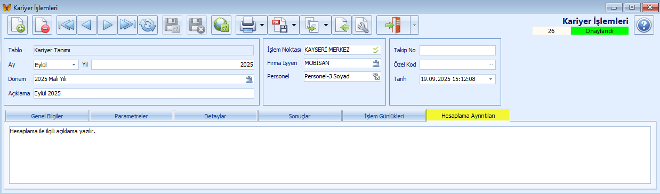Viewport: 660px width, 194px height.
Task: Open the exit button dropdown arrow
Action: point(414,25)
